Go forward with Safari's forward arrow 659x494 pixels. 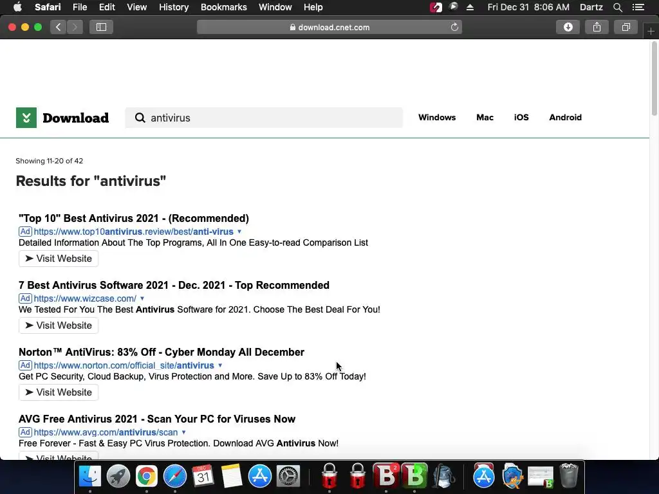[75, 27]
